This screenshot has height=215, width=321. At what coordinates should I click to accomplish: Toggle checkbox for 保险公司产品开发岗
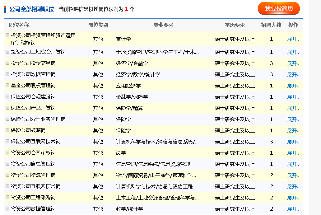pyautogui.click(x=7, y=108)
